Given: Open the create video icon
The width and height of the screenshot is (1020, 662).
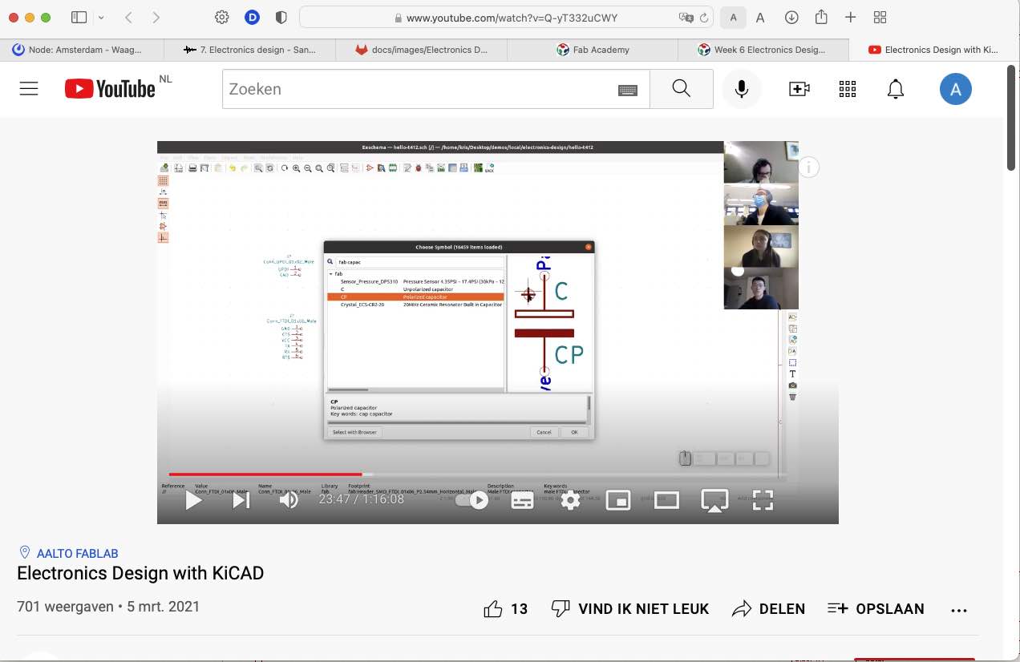Looking at the screenshot, I should click(799, 89).
